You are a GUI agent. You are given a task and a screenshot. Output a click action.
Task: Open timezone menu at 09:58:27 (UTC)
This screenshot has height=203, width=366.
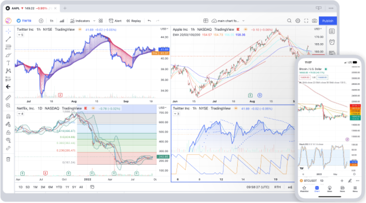point(258,187)
